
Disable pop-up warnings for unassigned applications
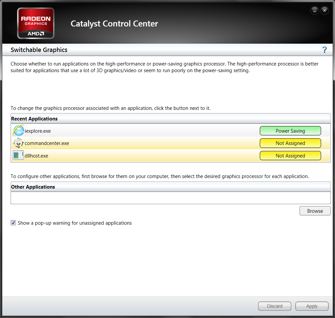(13, 223)
